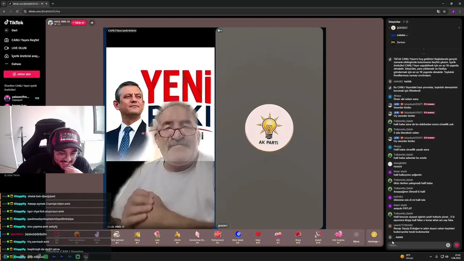This screenshot has height=261, width=464.
Task: Send the Blue Bead gift
Action: point(238,236)
